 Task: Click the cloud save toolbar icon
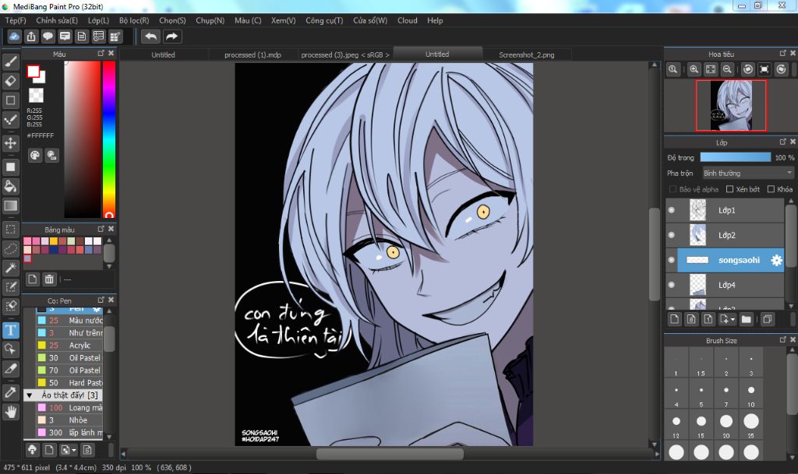click(14, 36)
